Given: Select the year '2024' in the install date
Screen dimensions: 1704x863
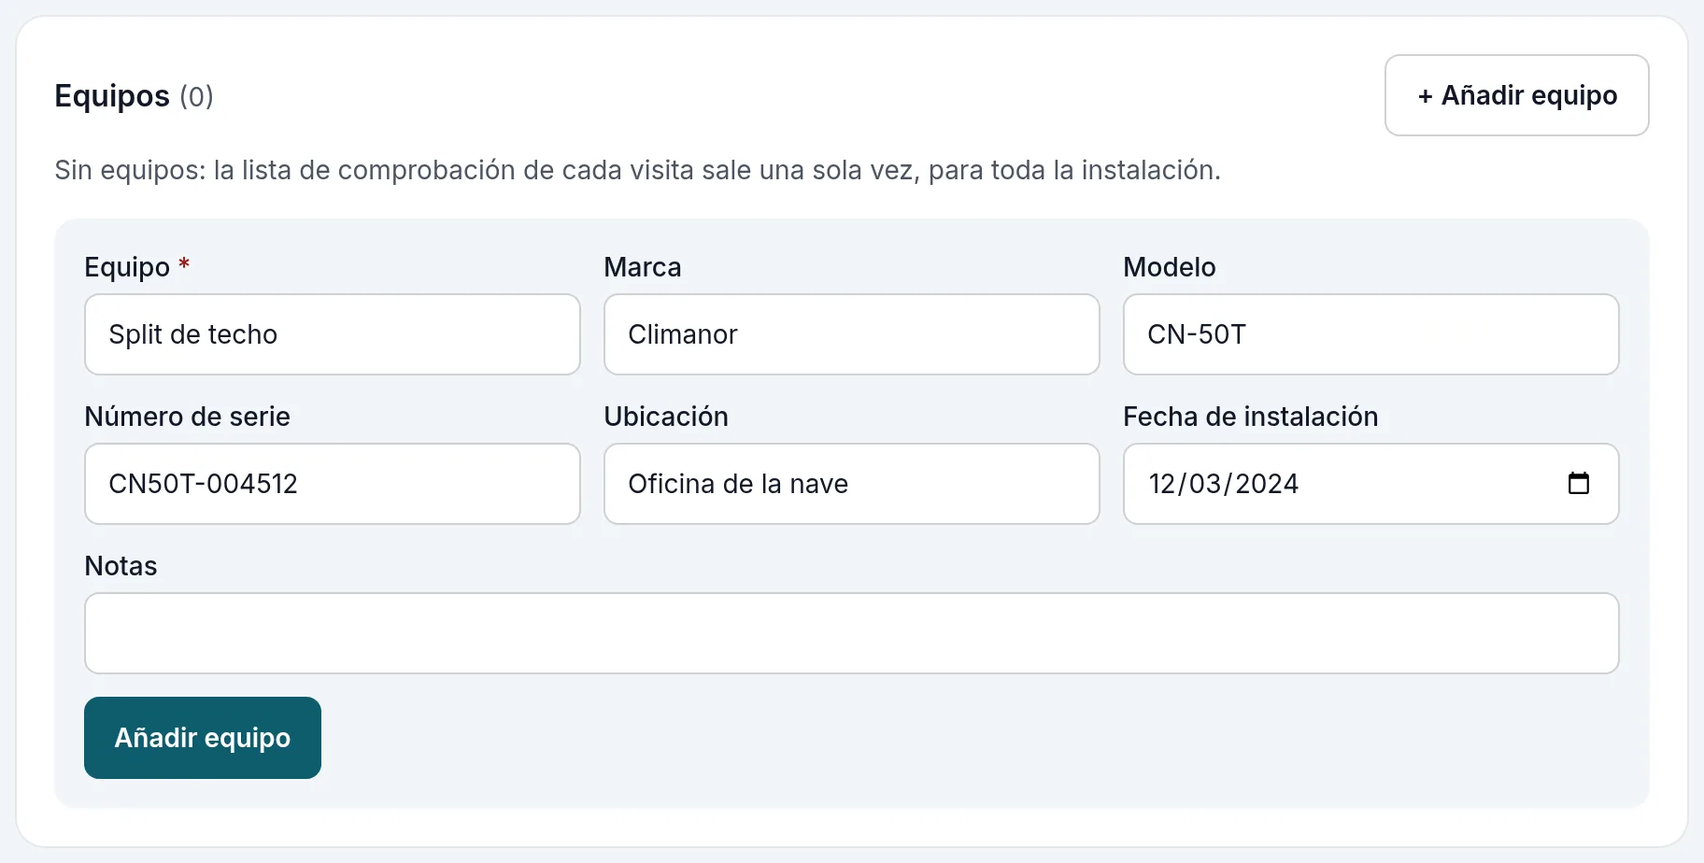Looking at the screenshot, I should click(1267, 484).
